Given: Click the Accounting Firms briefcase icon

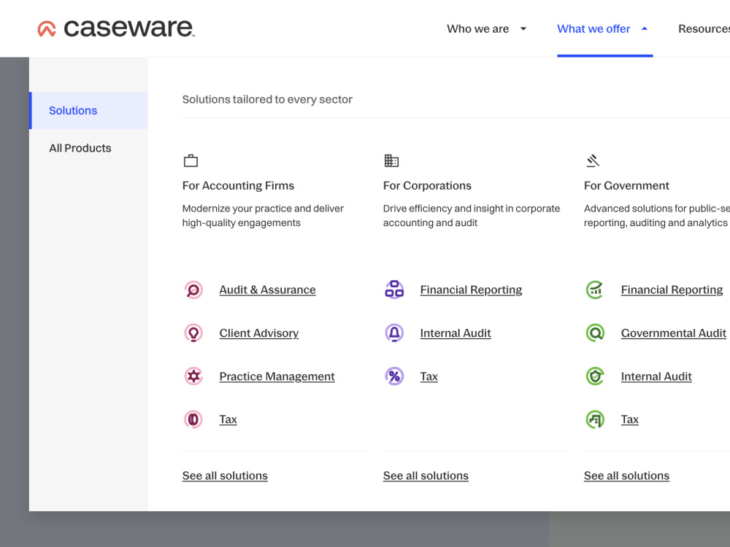Looking at the screenshot, I should click(191, 161).
